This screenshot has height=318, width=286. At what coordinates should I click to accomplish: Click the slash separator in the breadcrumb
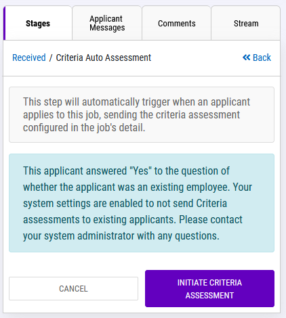coord(51,58)
